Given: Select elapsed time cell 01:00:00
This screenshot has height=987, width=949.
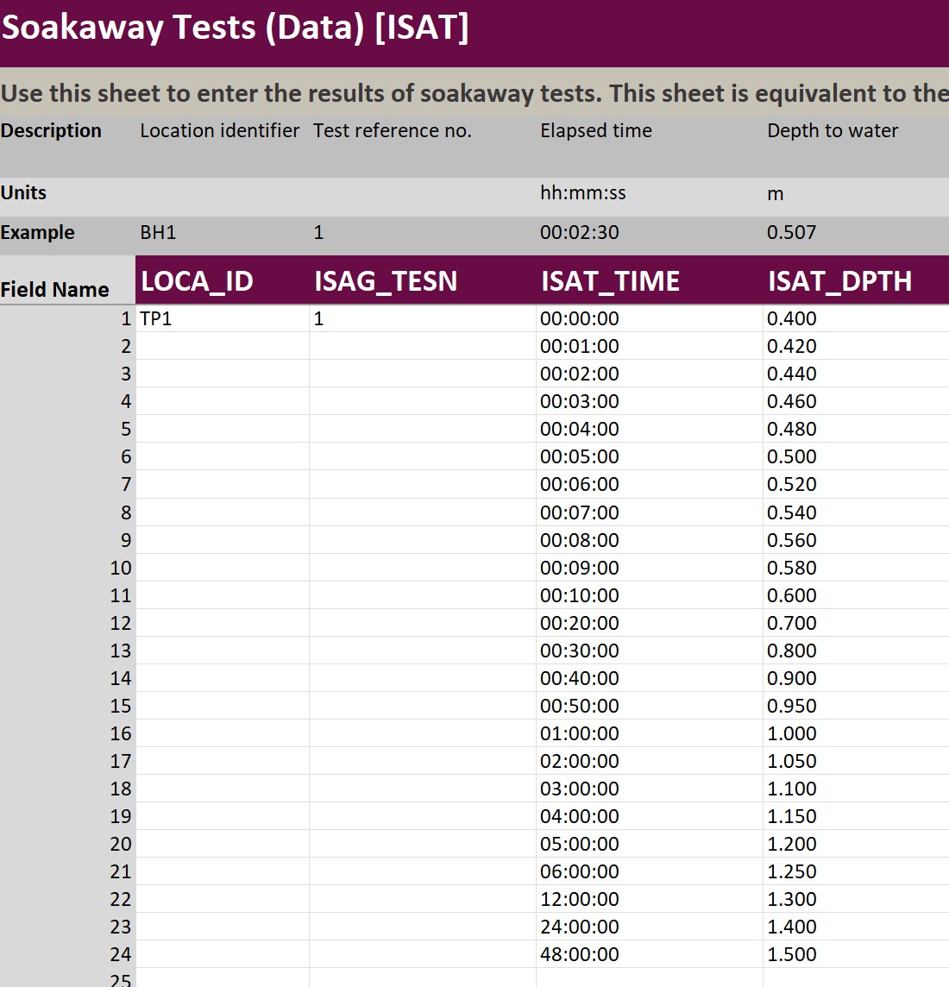Looking at the screenshot, I should click(x=650, y=734).
